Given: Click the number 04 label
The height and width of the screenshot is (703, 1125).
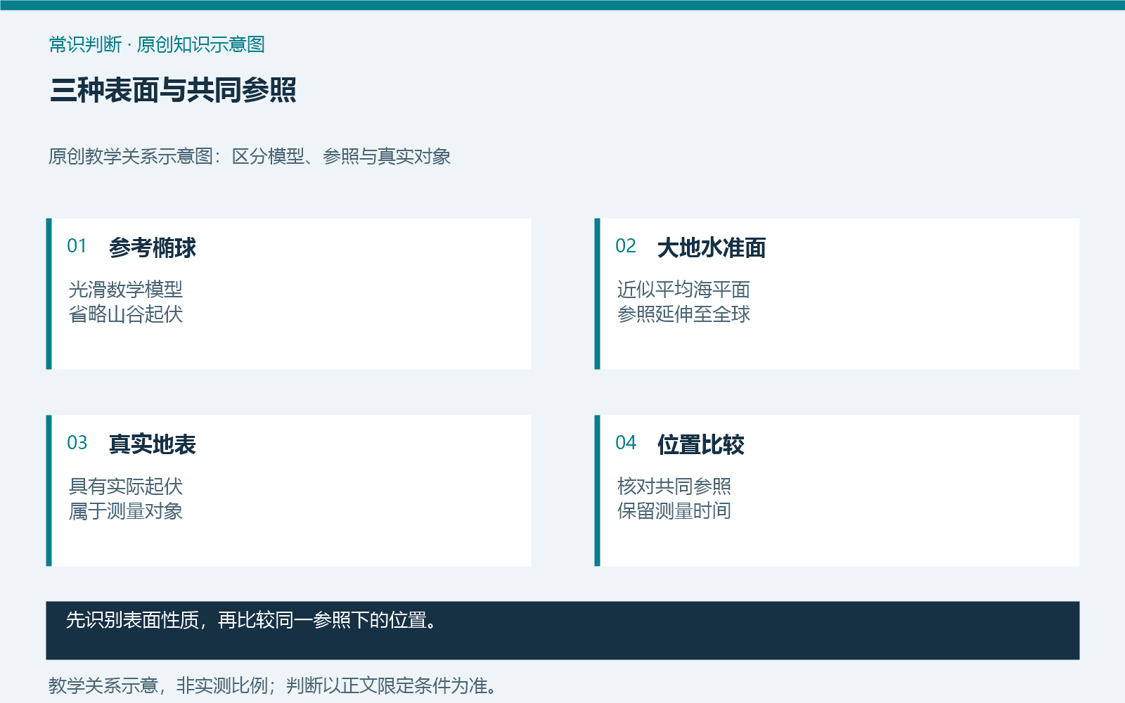Looking at the screenshot, I should (x=625, y=443).
